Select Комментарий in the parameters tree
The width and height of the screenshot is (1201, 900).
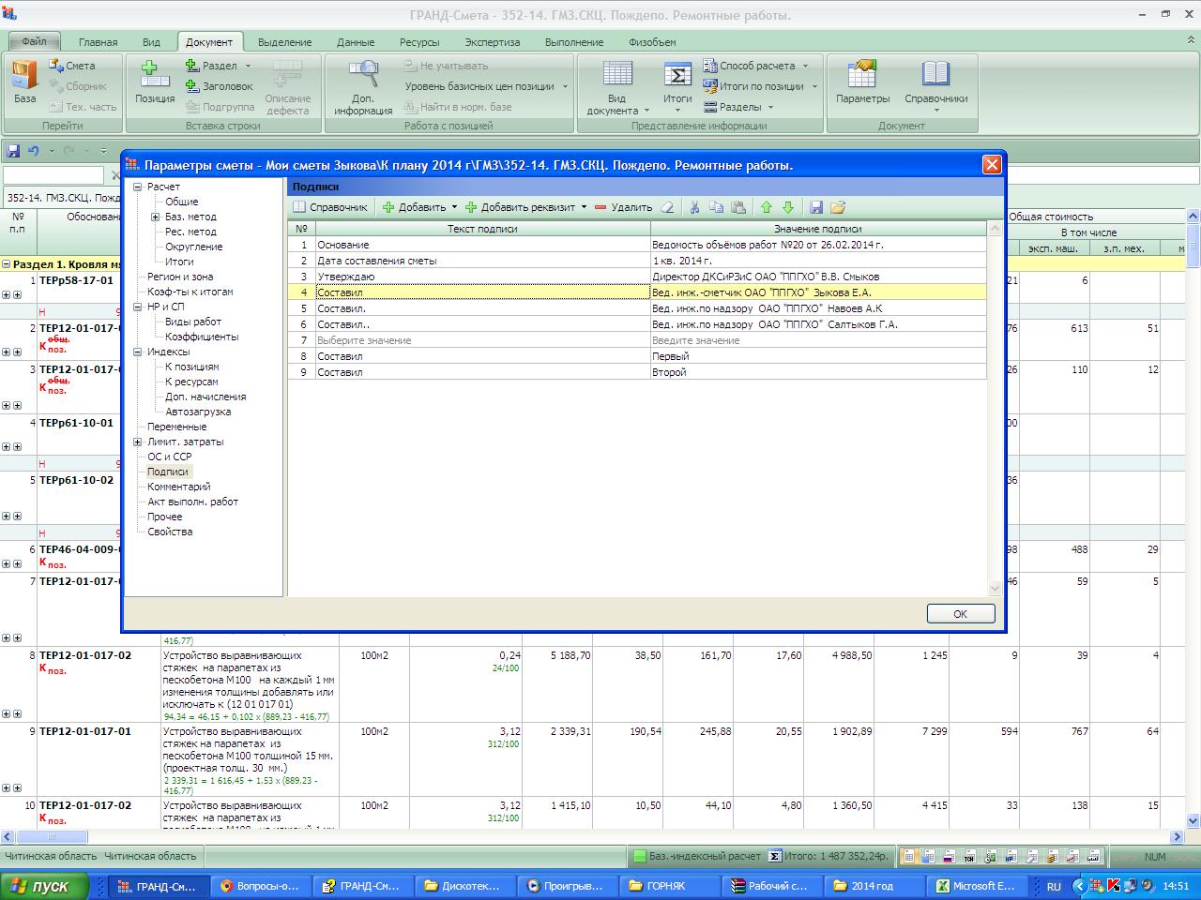178,487
